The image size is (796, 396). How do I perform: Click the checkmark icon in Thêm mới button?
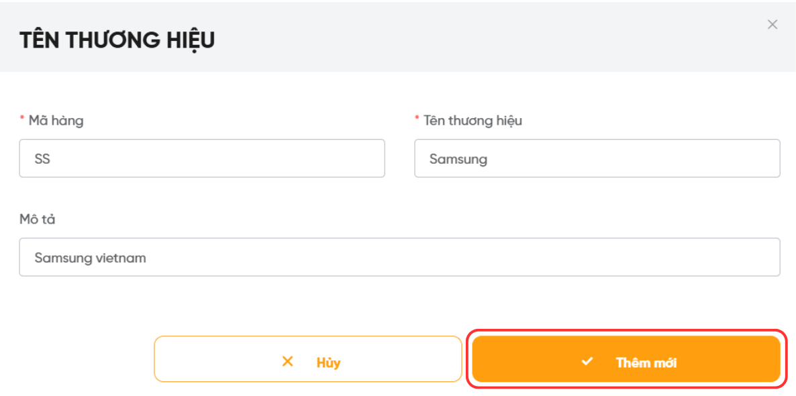click(x=587, y=362)
